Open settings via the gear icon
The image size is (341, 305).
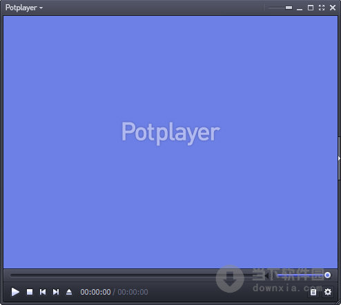point(328,292)
